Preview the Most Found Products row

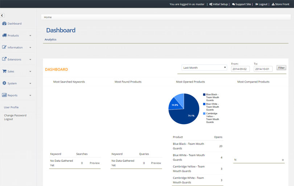156,163
